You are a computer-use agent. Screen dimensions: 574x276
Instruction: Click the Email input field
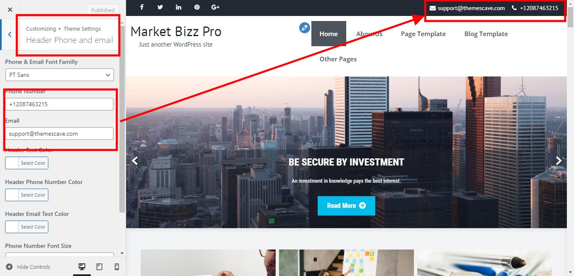[59, 134]
